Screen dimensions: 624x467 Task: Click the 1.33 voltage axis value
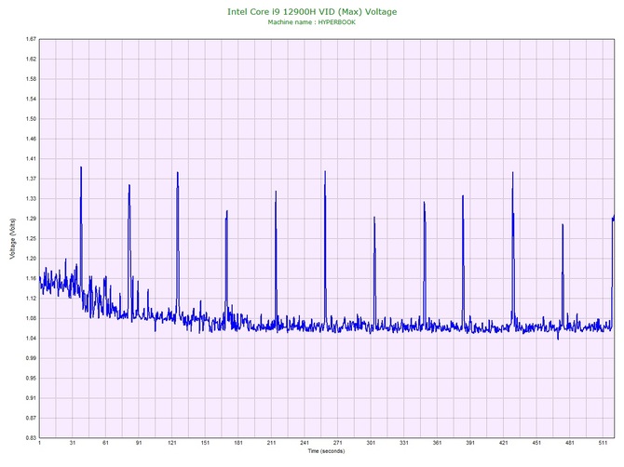click(31, 198)
